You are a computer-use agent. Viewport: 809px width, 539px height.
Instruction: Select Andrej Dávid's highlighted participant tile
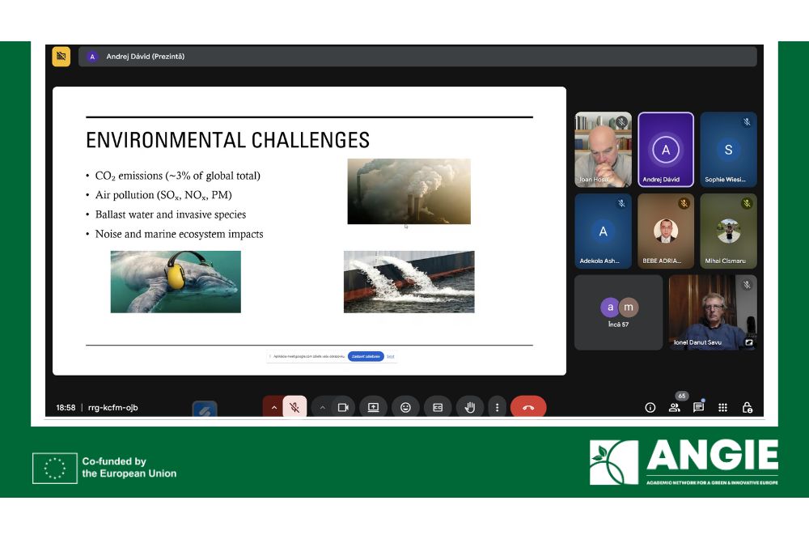(x=666, y=150)
